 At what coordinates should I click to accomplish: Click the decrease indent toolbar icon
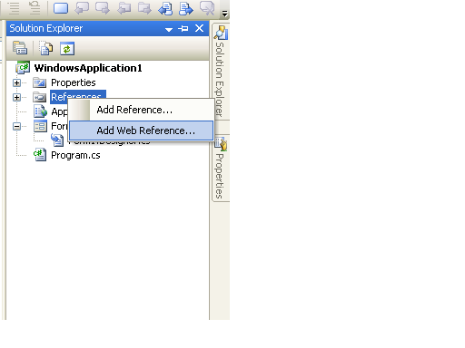click(14, 8)
